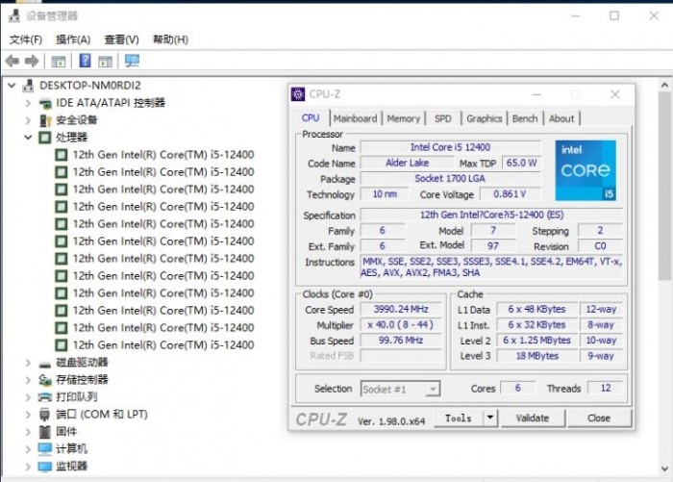This screenshot has width=673, height=482.
Task: Click the Close button in CPU-Z
Action: [x=599, y=418]
